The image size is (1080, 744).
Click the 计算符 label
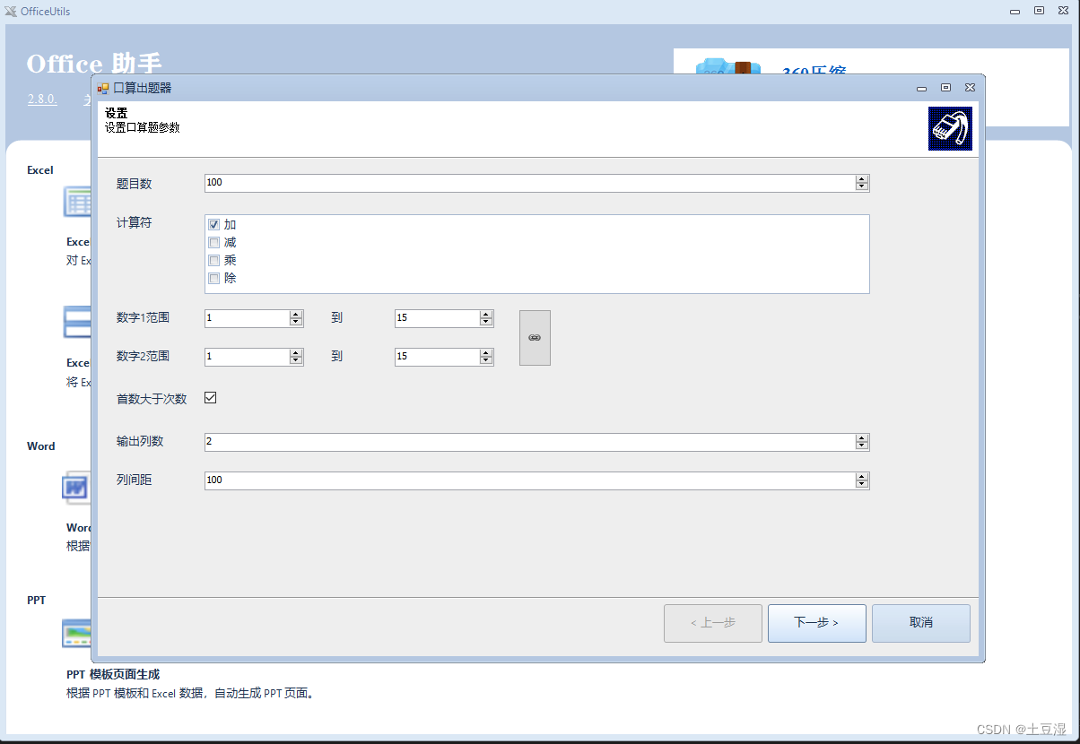(135, 222)
